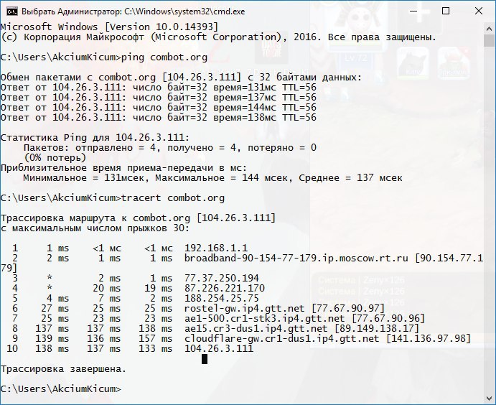This screenshot has height=405, width=496.
Task: Click hop 6 hostname rostel-gw.ip4.gtt.net
Action: pyautogui.click(x=245, y=309)
